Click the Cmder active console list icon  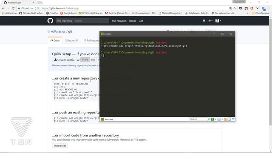(219, 119)
